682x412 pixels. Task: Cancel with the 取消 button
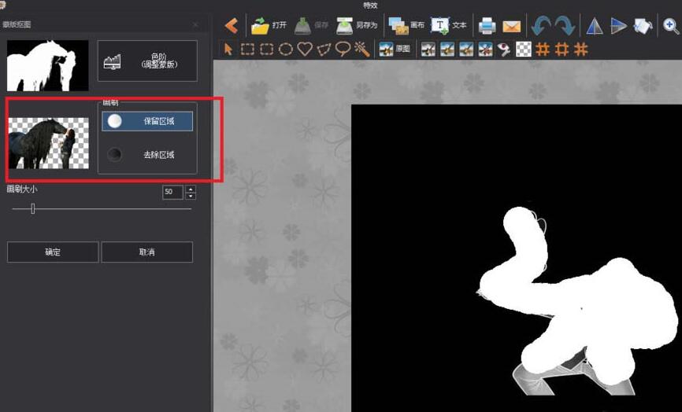(147, 252)
